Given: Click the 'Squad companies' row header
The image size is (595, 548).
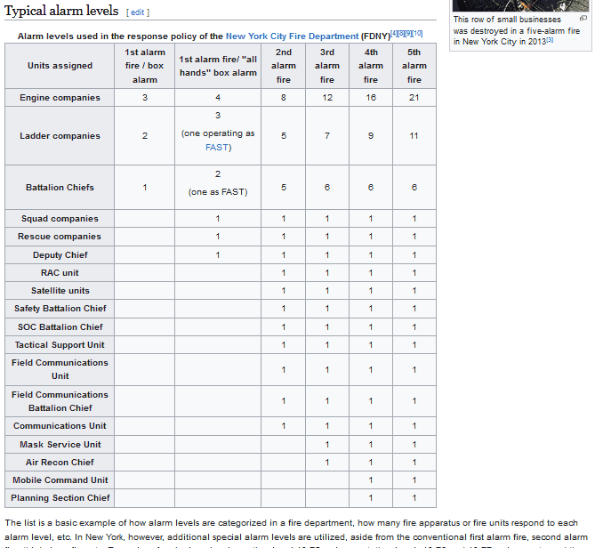Looking at the screenshot, I should coord(60,219).
